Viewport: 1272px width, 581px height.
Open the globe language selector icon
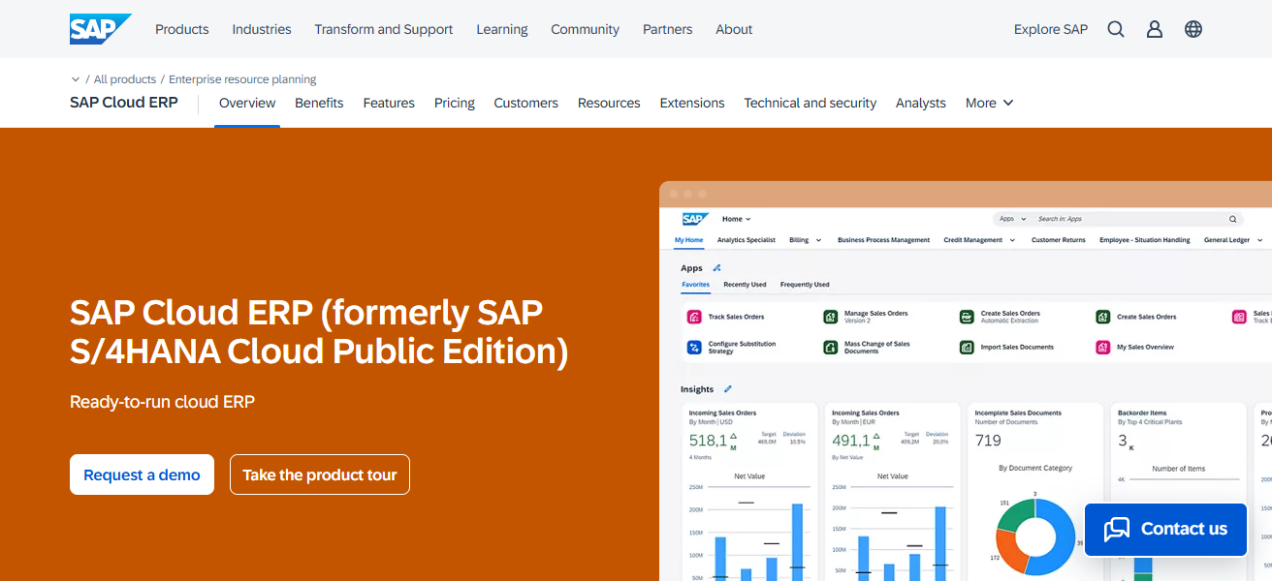tap(1192, 29)
